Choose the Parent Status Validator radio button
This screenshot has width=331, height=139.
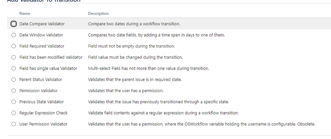pyautogui.click(x=14, y=80)
